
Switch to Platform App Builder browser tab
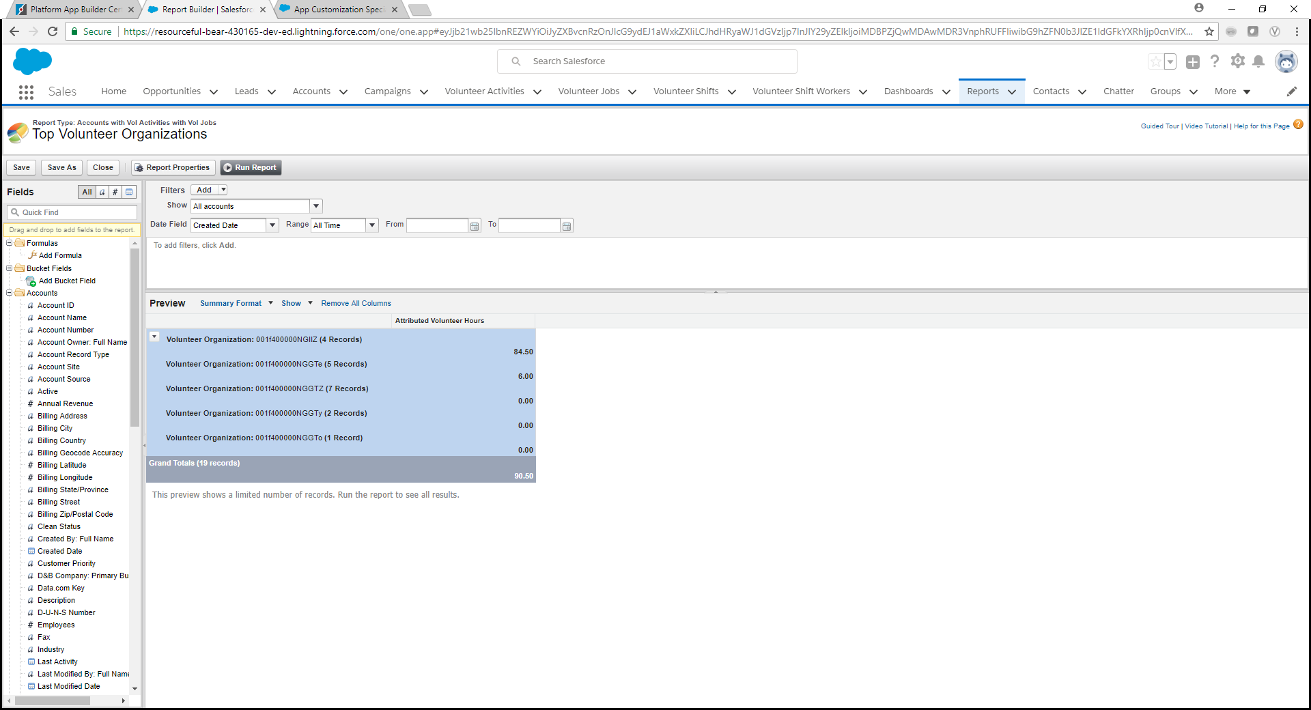tap(76, 10)
